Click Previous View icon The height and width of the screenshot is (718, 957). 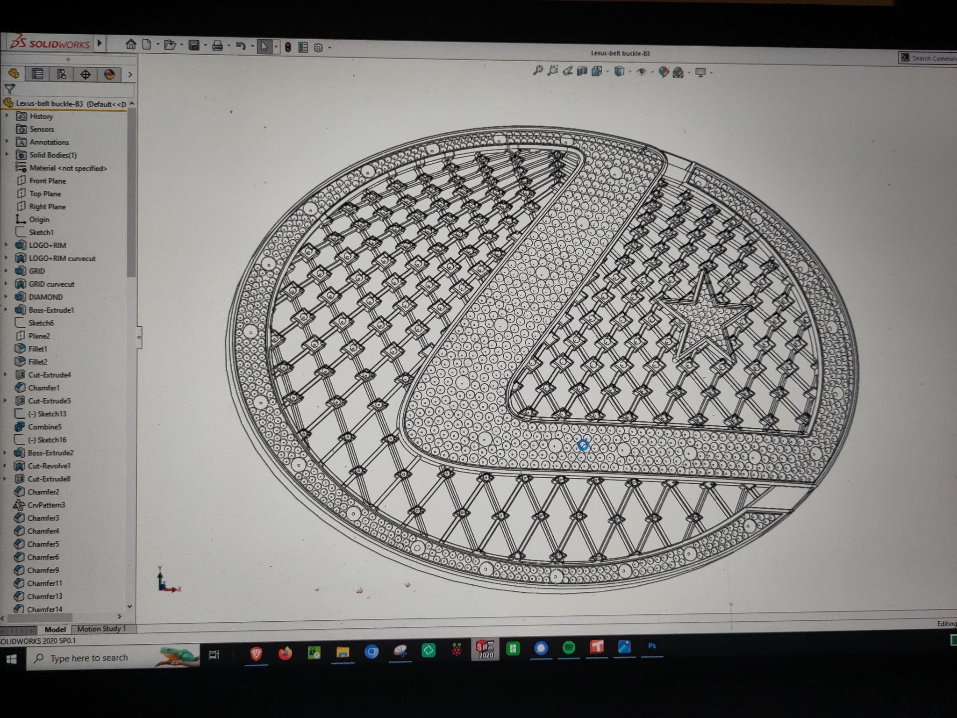click(x=567, y=71)
